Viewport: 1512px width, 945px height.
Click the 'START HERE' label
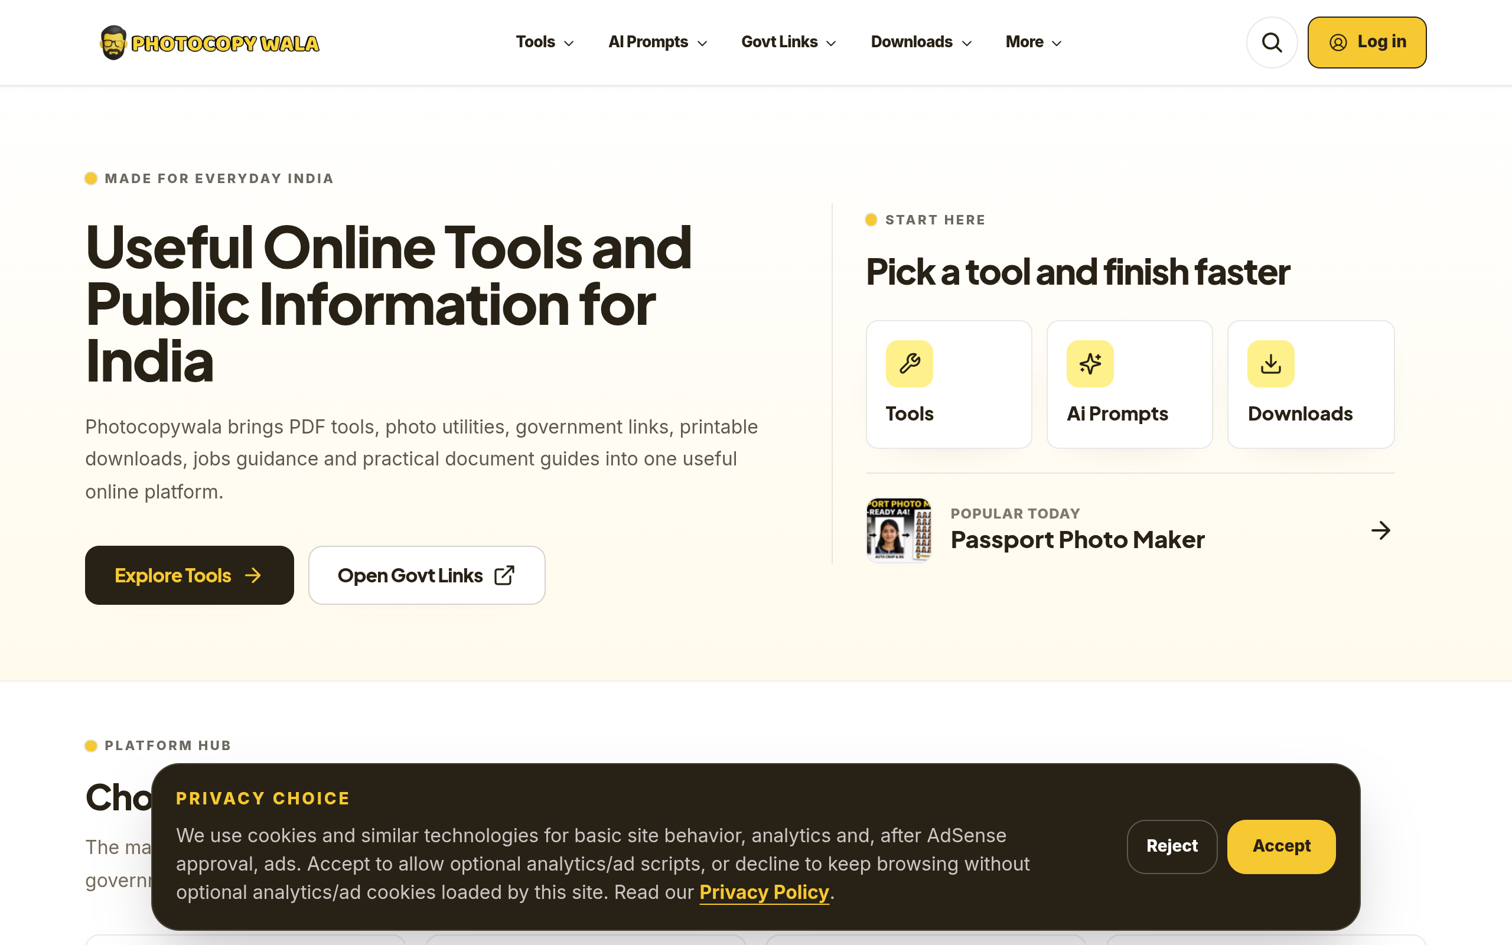point(935,220)
